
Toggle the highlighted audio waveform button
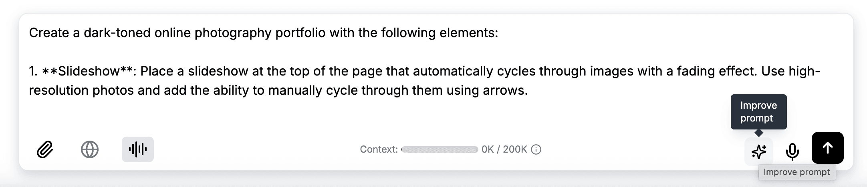(x=137, y=149)
